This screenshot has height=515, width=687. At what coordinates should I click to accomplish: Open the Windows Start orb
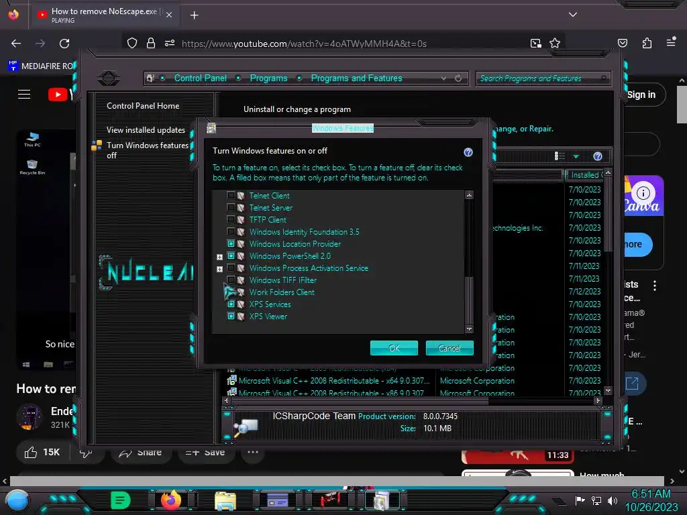pos(17,501)
